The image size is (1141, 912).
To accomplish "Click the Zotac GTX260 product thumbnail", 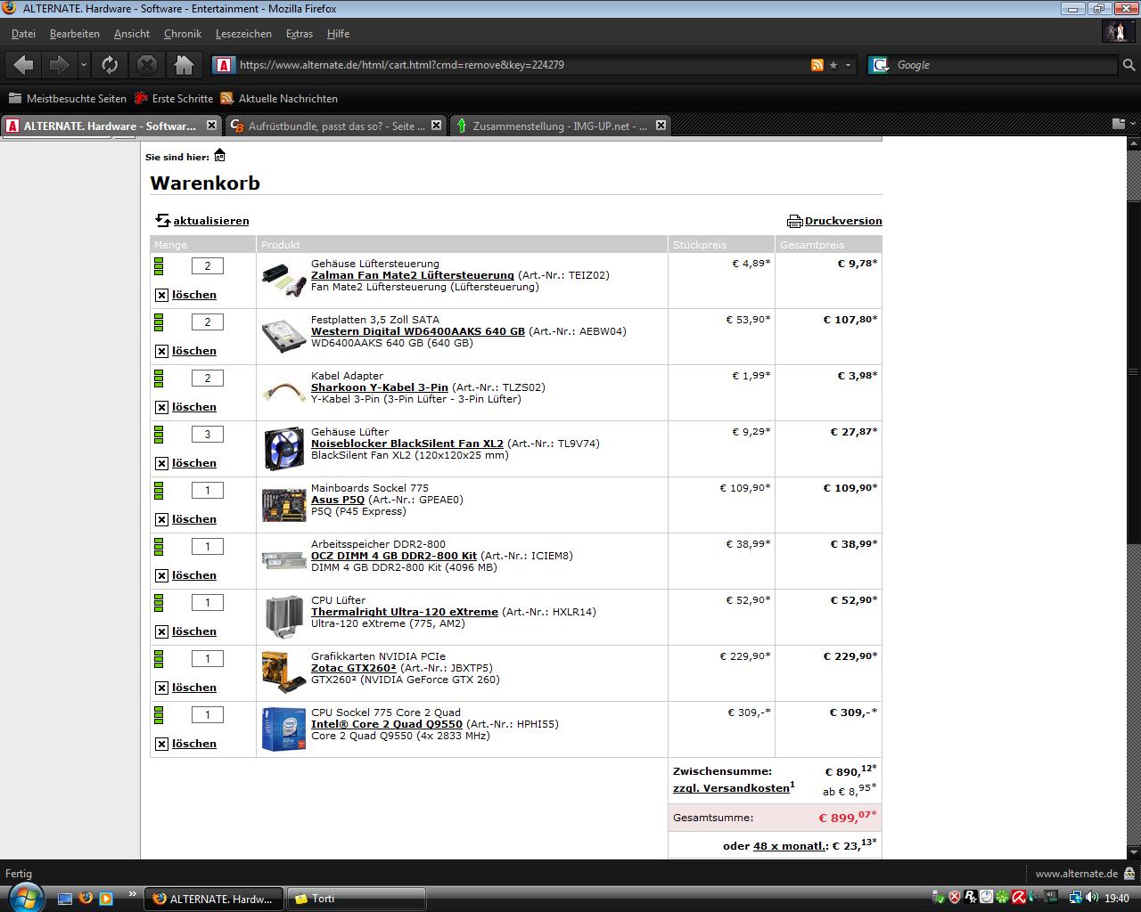I will pyautogui.click(x=284, y=672).
